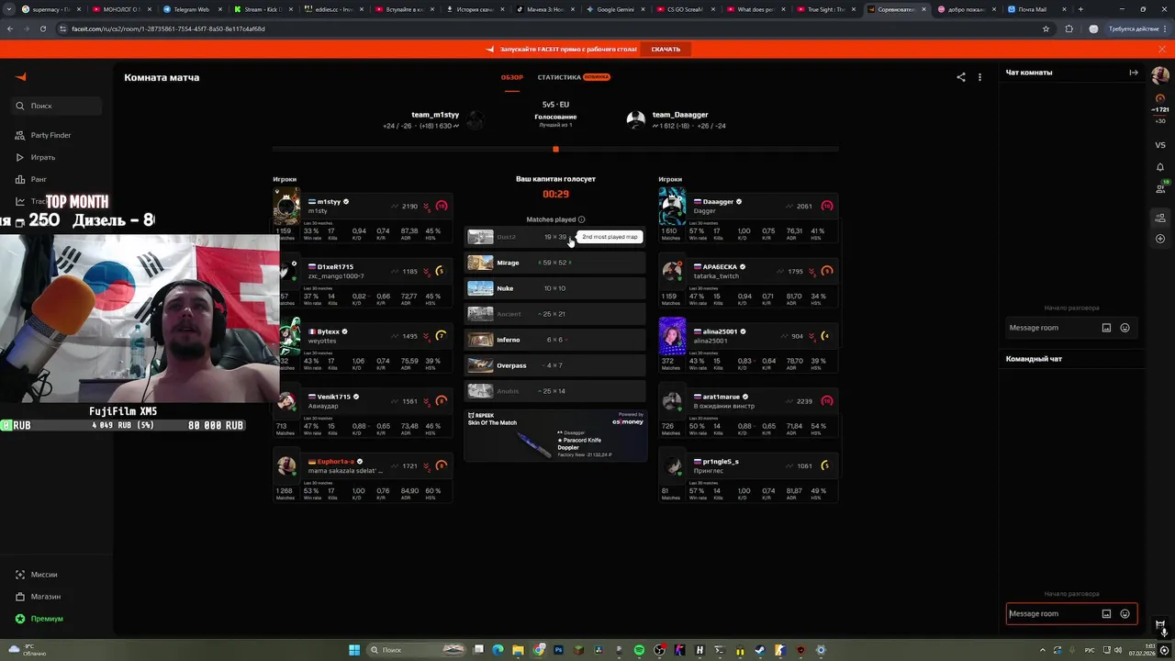Open Party Finder in the sidebar
Viewport: 1175px width, 661px height.
pos(50,135)
